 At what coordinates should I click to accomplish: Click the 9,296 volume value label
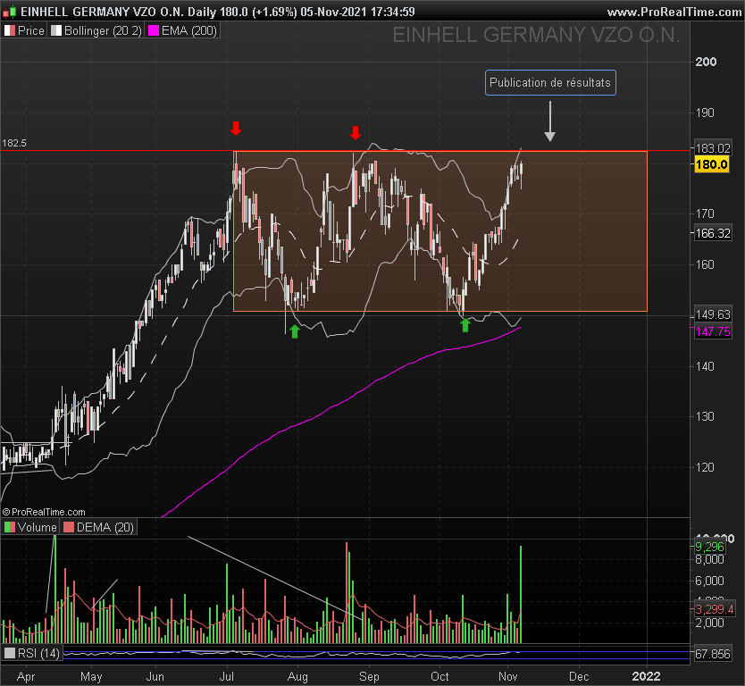709,547
